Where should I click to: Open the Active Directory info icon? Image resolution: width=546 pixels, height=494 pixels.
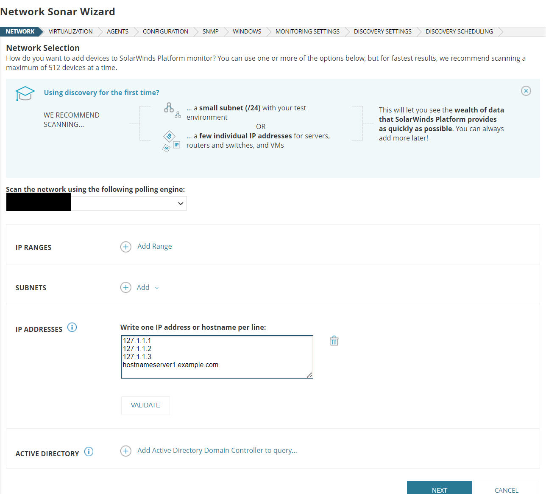click(89, 452)
